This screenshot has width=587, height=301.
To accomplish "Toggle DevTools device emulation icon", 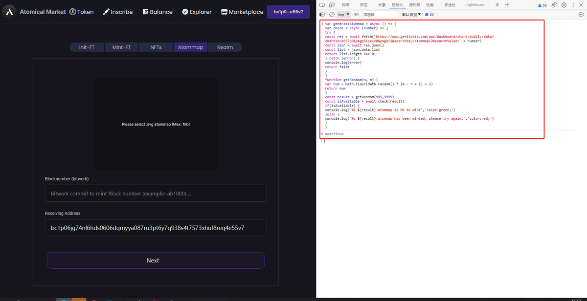I will click(332, 5).
